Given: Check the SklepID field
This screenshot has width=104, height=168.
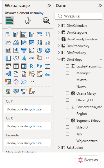Looking at the screenshot, I should (67, 127).
